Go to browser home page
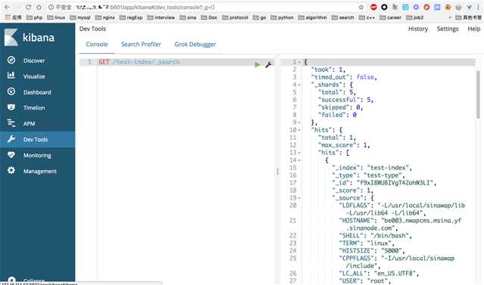The width and height of the screenshot is (484, 285). pos(39,7)
